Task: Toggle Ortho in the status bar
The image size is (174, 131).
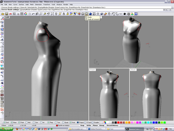Action: (x=89, y=125)
